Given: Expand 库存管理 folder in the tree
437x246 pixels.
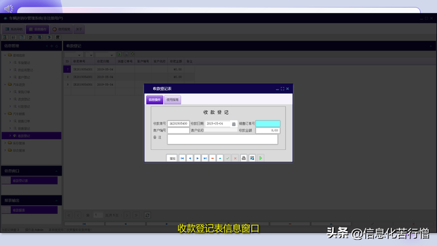Looking at the screenshot, I should [5, 142].
